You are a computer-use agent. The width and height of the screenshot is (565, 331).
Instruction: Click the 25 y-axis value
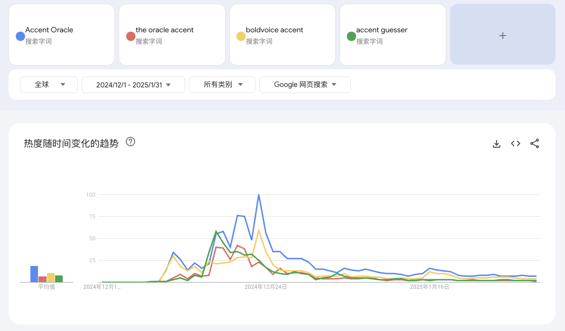(x=92, y=260)
